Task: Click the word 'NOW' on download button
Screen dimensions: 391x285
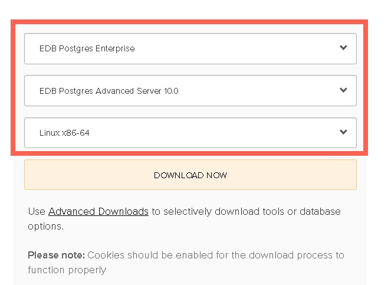Action: coord(216,175)
